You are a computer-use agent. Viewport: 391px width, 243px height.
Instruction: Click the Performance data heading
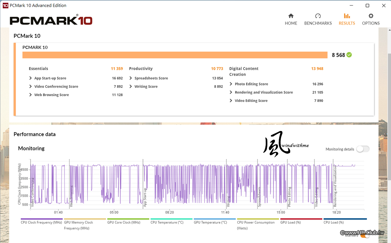click(x=35, y=134)
